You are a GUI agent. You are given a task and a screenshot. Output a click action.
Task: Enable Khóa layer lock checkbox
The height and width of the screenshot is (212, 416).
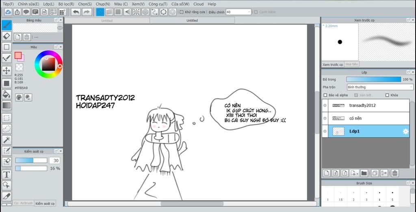387,95
